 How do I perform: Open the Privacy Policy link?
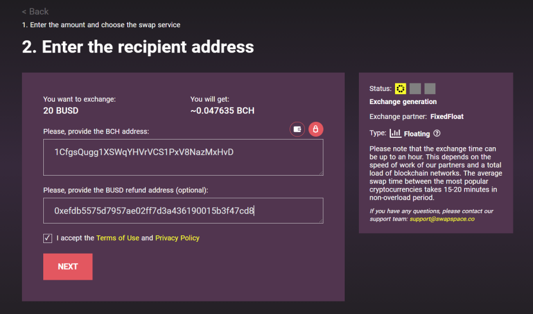177,238
